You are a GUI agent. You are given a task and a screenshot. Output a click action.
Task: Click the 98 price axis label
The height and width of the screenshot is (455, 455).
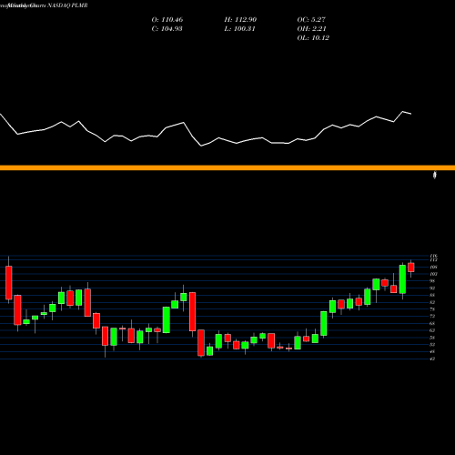432,281
